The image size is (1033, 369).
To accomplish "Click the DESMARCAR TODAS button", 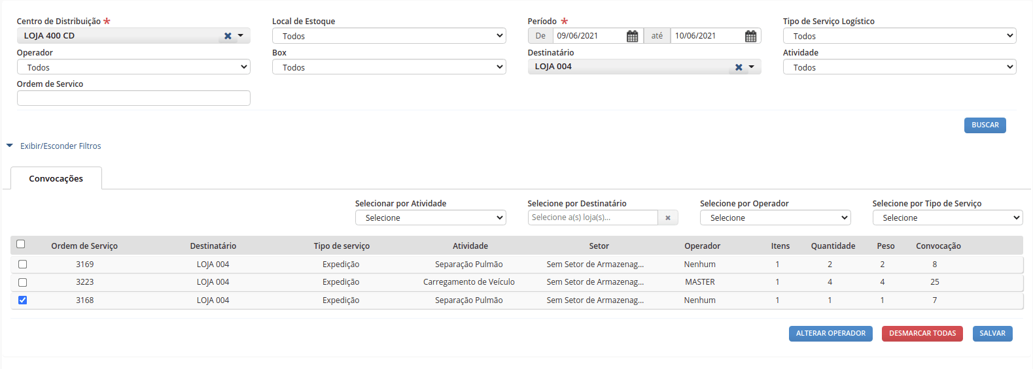I will point(922,334).
